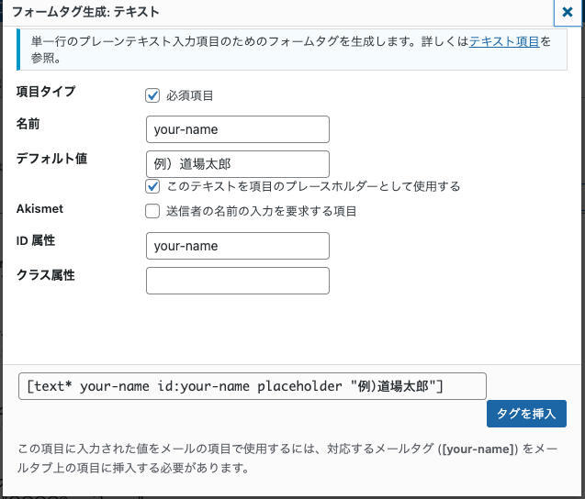
Task: Click the 送信者の名前の入力を要求する項目 label text
Action: [261, 211]
